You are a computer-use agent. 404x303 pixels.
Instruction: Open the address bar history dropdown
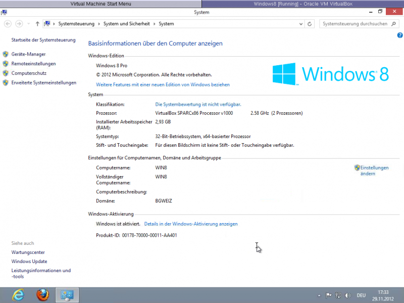[x=300, y=24]
